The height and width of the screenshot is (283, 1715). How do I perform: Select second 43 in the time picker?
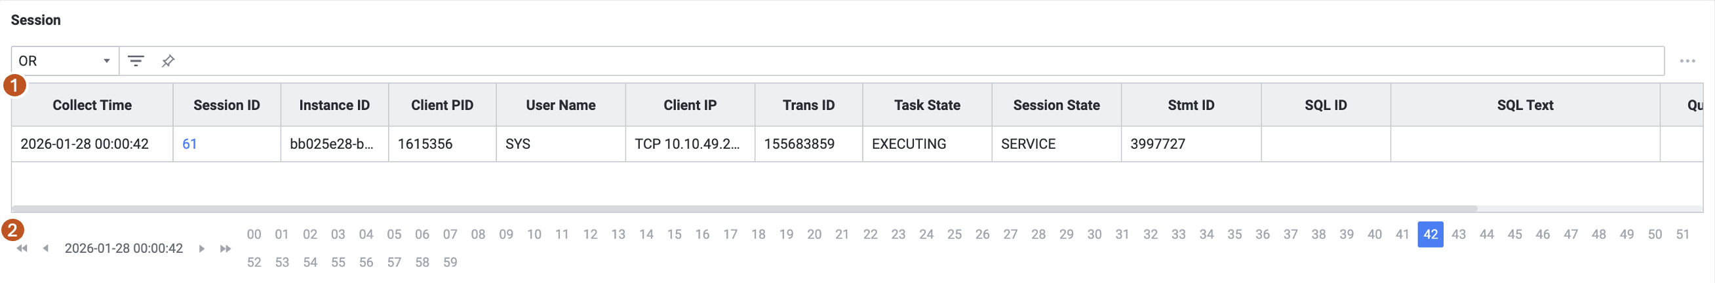[x=1459, y=235]
